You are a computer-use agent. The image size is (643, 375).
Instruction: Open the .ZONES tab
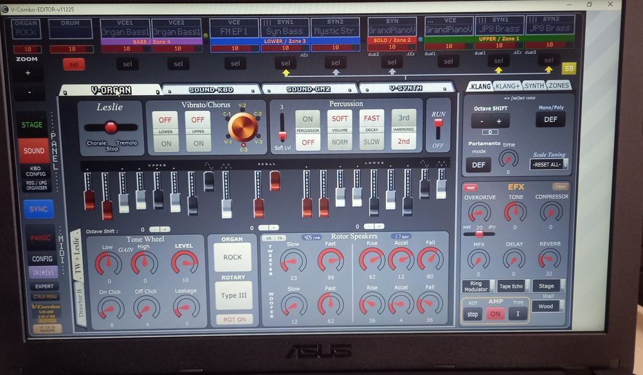tap(559, 85)
